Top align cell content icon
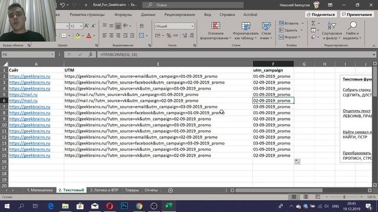Image resolution: width=378 pixels, height=212 pixels. tap(105, 26)
